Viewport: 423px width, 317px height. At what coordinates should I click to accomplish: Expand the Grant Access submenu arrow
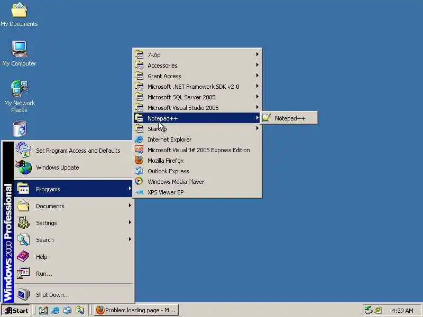point(257,75)
